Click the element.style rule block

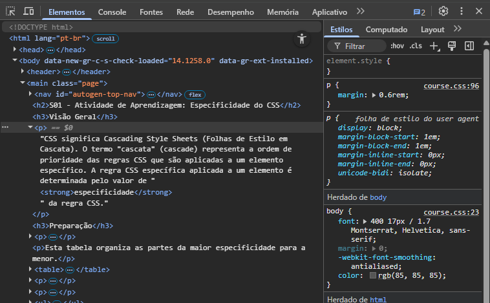point(403,66)
